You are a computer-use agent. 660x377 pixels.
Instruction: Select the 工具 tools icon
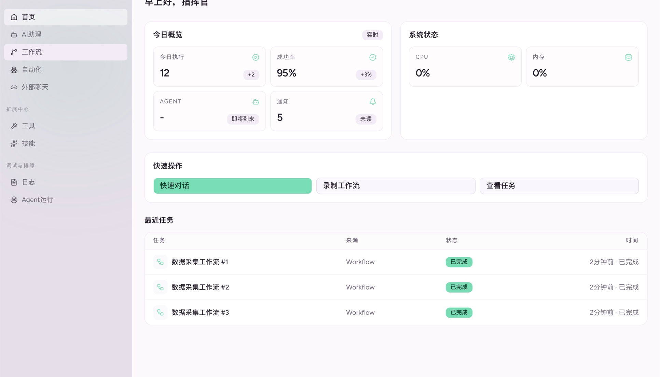(14, 126)
